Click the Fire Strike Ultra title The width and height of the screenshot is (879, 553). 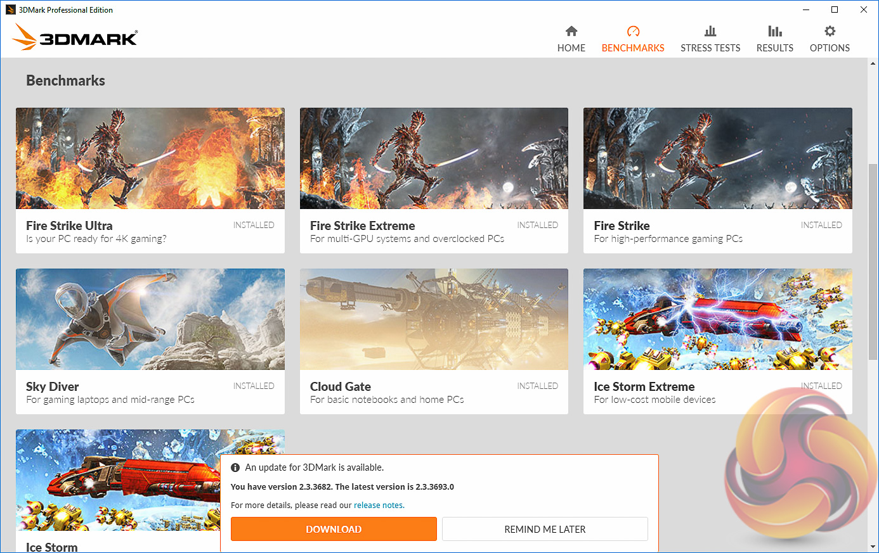pyautogui.click(x=69, y=226)
